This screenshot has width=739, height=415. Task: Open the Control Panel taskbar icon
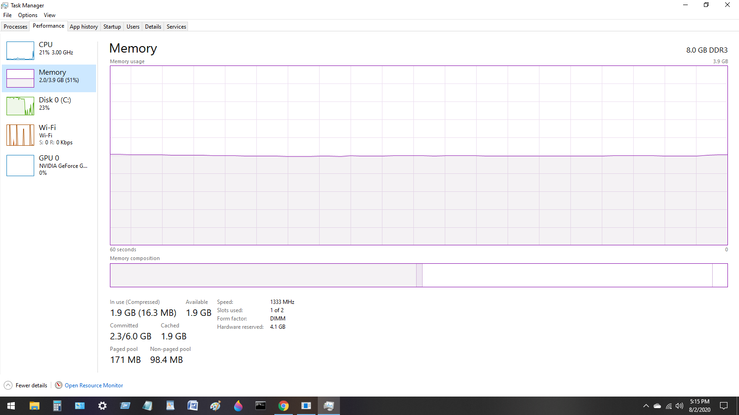click(x=79, y=406)
